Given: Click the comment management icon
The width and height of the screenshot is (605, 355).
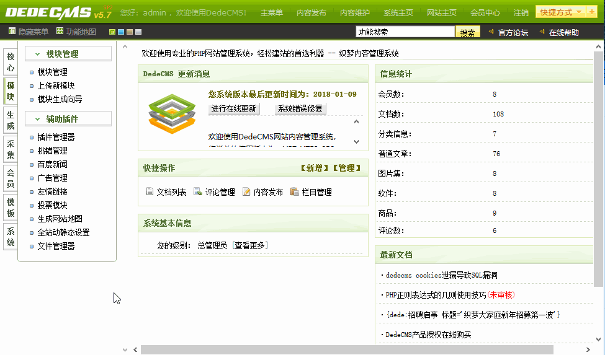Looking at the screenshot, I should tap(198, 191).
